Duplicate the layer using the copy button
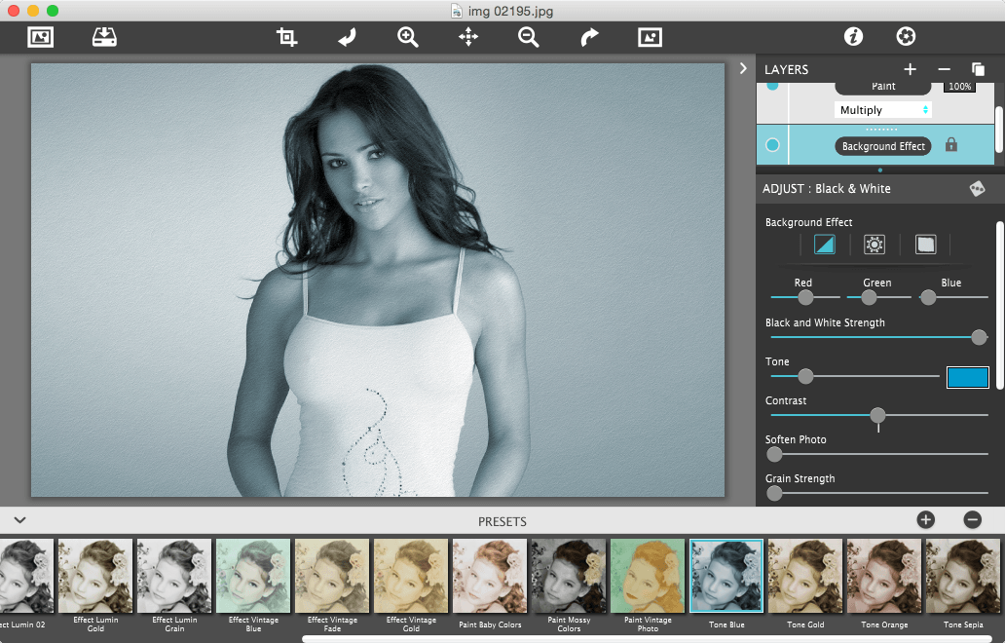Screen dimensions: 1005x643 pyautogui.click(x=977, y=69)
